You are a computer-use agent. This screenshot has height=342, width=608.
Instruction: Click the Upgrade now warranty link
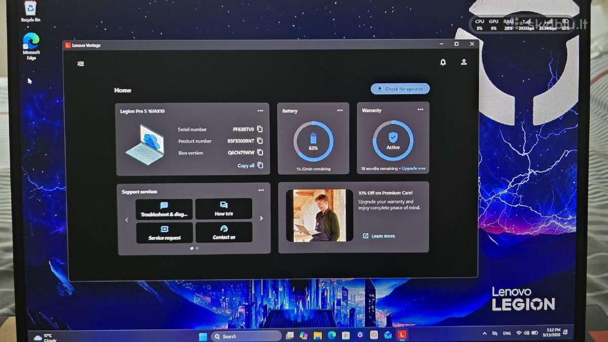tap(413, 168)
